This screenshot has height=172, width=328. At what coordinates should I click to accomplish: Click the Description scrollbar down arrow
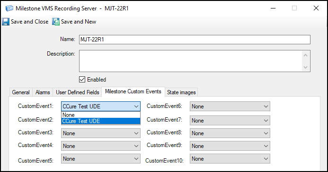(x=305, y=67)
